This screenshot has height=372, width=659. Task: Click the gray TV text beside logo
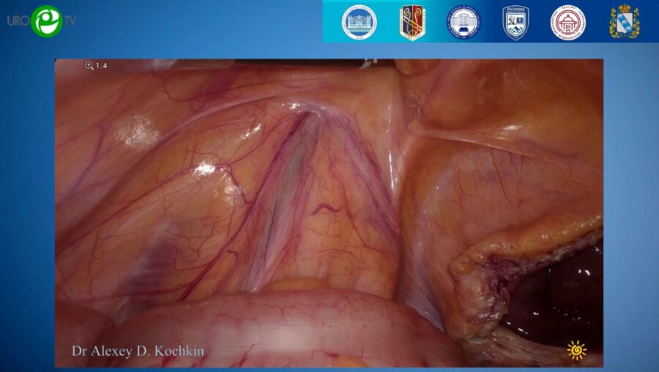click(x=69, y=21)
